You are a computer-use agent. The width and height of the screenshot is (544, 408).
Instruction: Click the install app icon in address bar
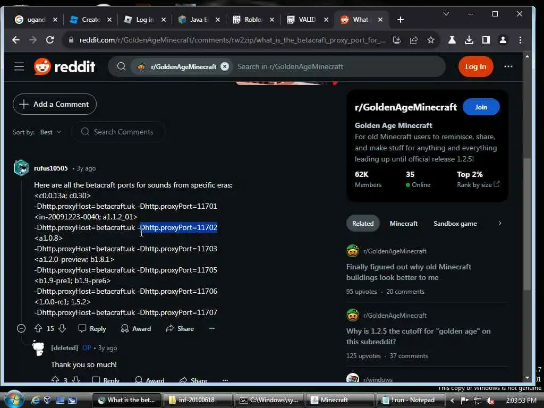click(396, 40)
